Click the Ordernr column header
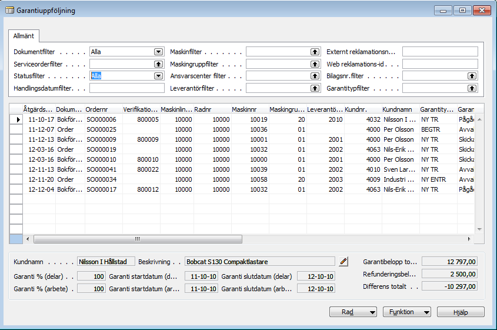 click(x=104, y=109)
